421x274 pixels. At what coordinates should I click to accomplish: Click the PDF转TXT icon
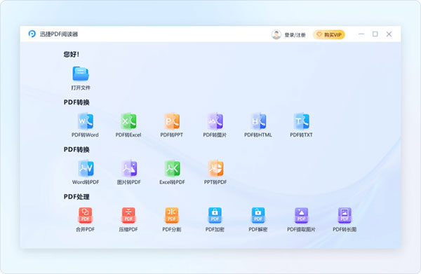pos(301,121)
